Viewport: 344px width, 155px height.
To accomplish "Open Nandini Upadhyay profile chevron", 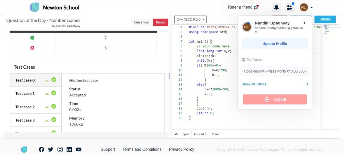I will click(304, 23).
